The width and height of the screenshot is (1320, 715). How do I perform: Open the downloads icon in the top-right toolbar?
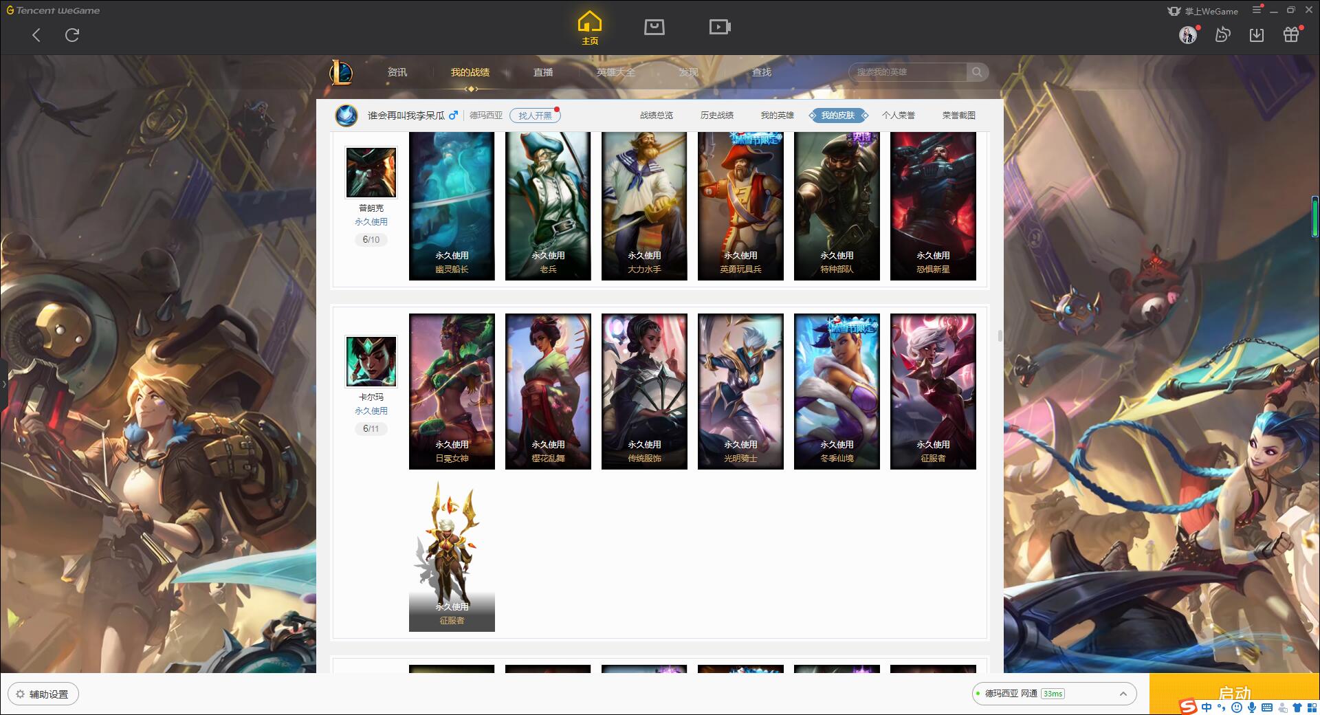(x=1257, y=34)
